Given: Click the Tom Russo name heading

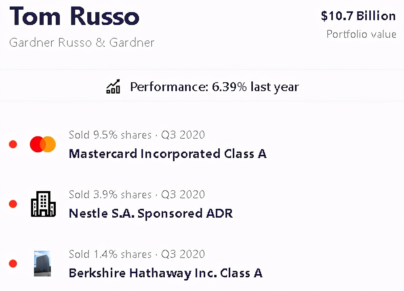Looking at the screenshot, I should pyautogui.click(x=75, y=17).
